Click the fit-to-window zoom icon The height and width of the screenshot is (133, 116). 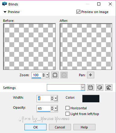click(55, 75)
